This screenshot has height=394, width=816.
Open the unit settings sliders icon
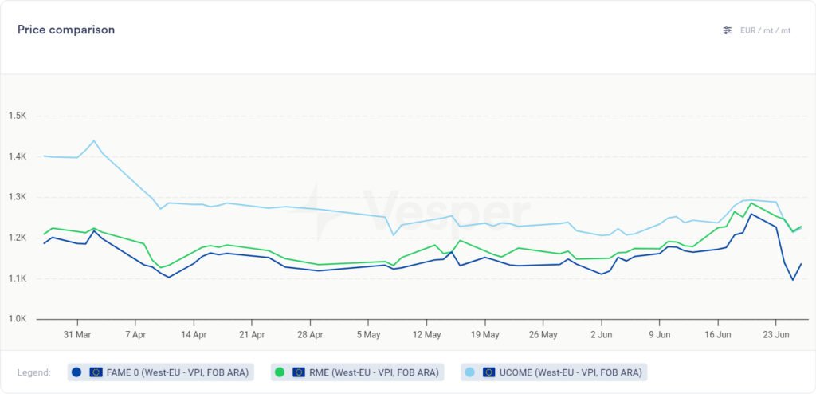click(x=727, y=30)
